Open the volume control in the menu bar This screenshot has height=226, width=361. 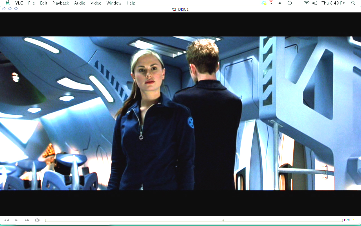(x=314, y=3)
